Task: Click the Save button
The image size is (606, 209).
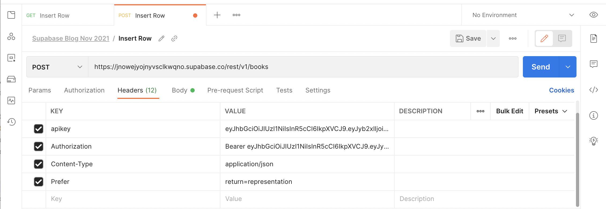Action: (468, 38)
